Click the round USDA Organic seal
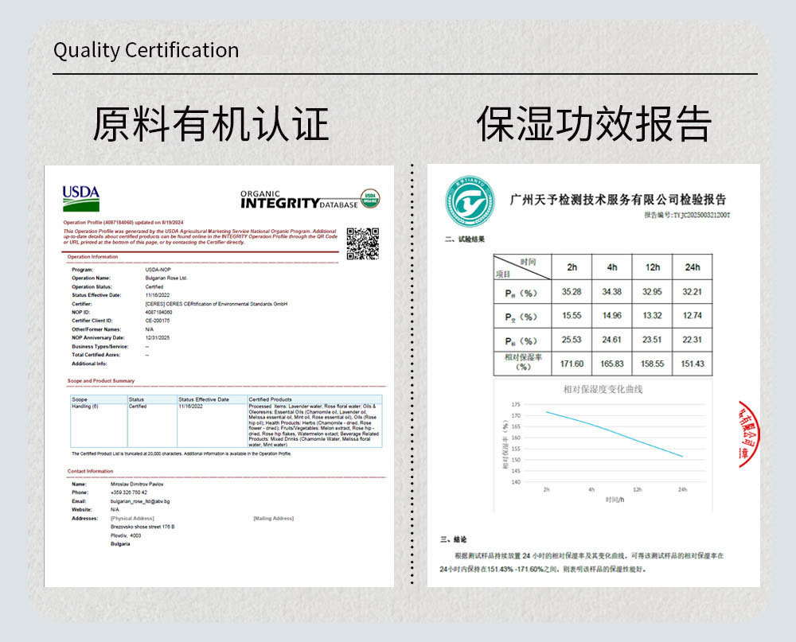 pos(371,198)
